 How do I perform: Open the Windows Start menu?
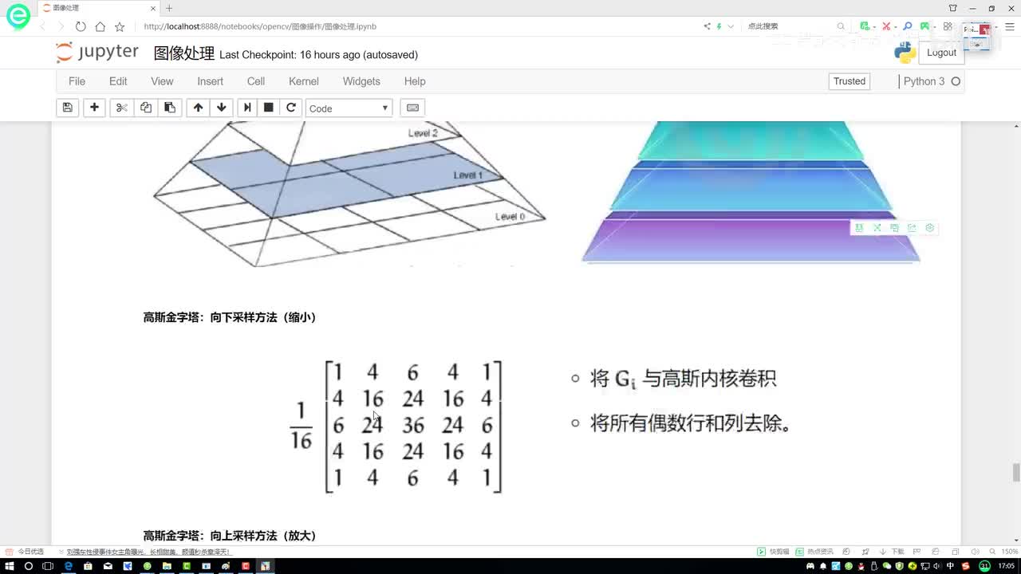(x=10, y=566)
